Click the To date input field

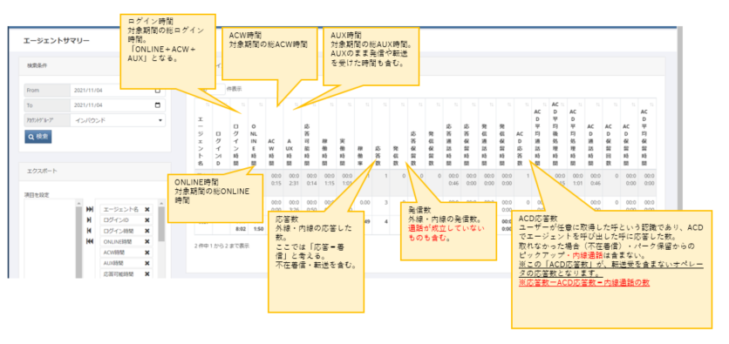[x=118, y=105]
